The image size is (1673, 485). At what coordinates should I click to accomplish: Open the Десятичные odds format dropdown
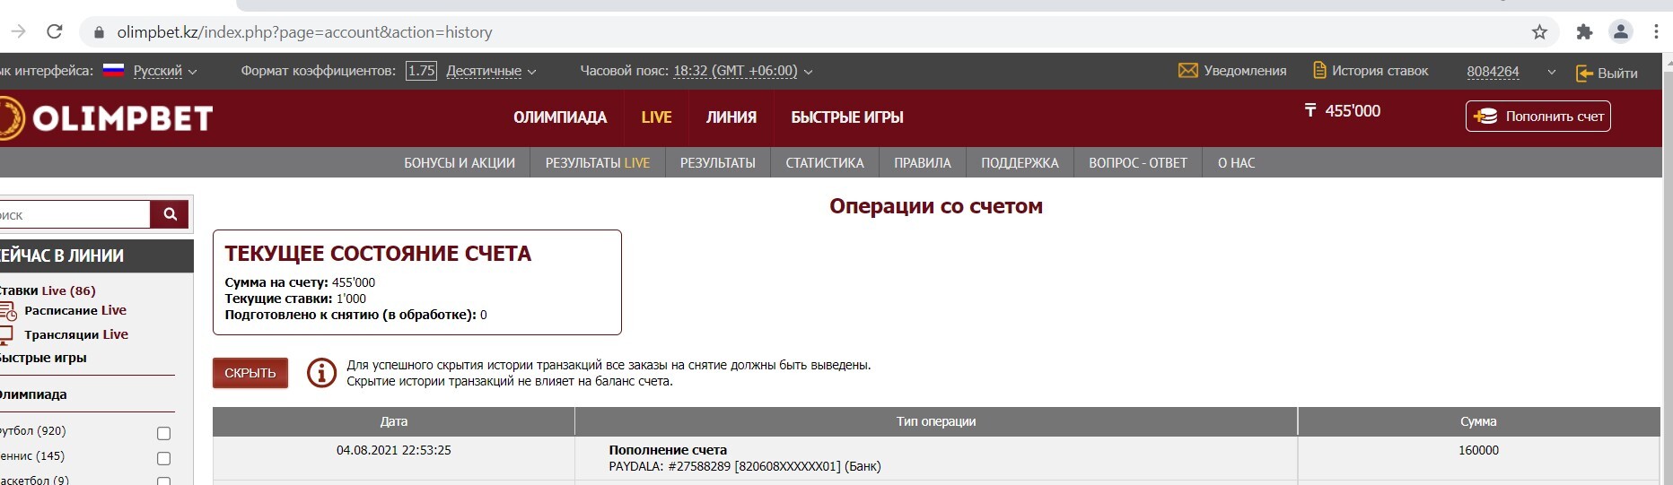tap(491, 71)
